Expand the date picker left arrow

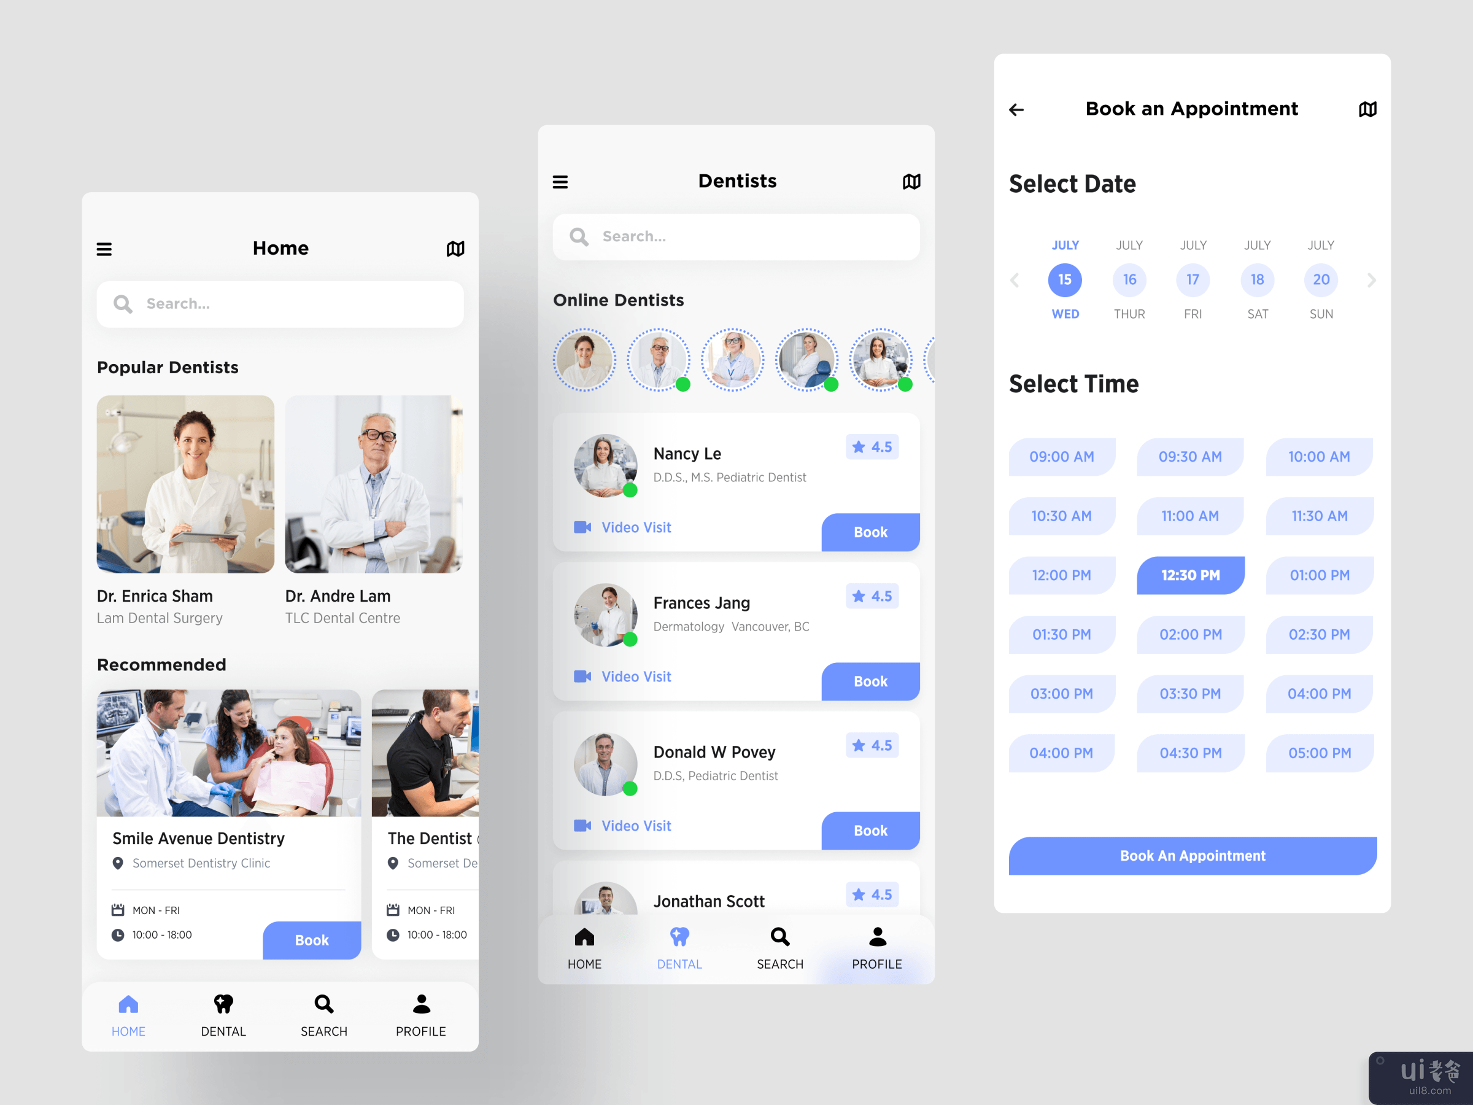(x=1015, y=280)
